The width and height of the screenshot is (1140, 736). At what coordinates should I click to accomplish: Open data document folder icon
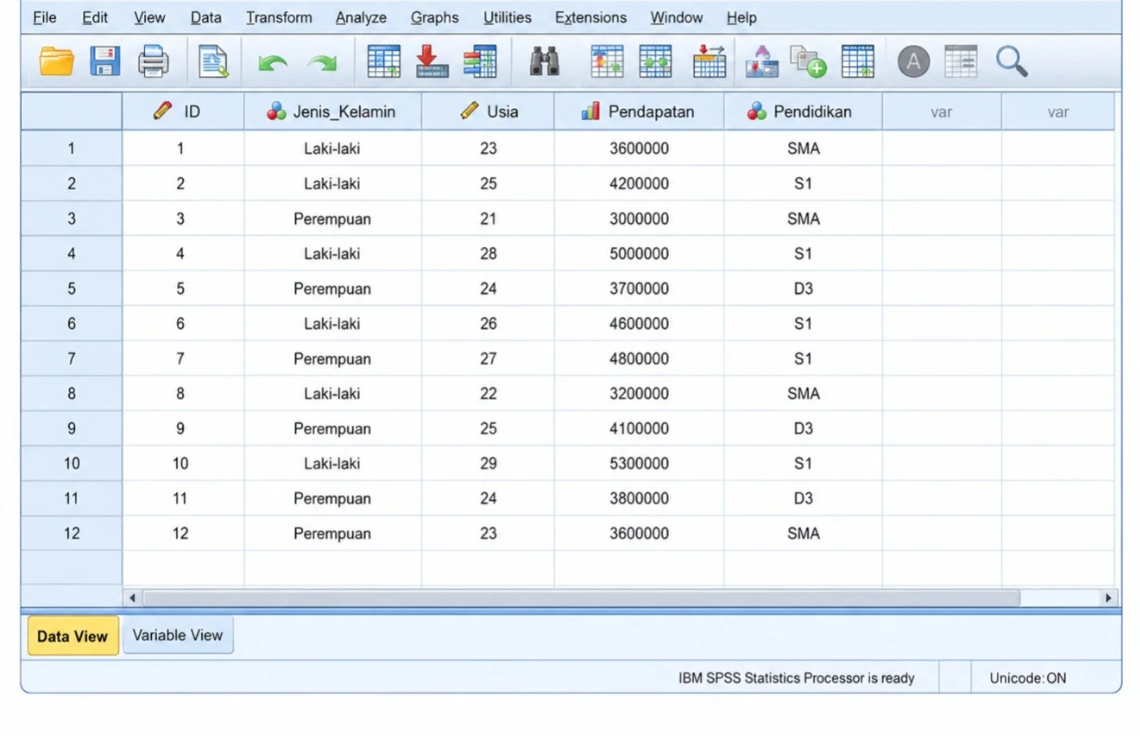[57, 61]
